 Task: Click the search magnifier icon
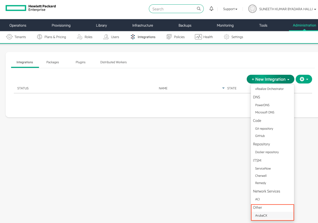coord(199,9)
